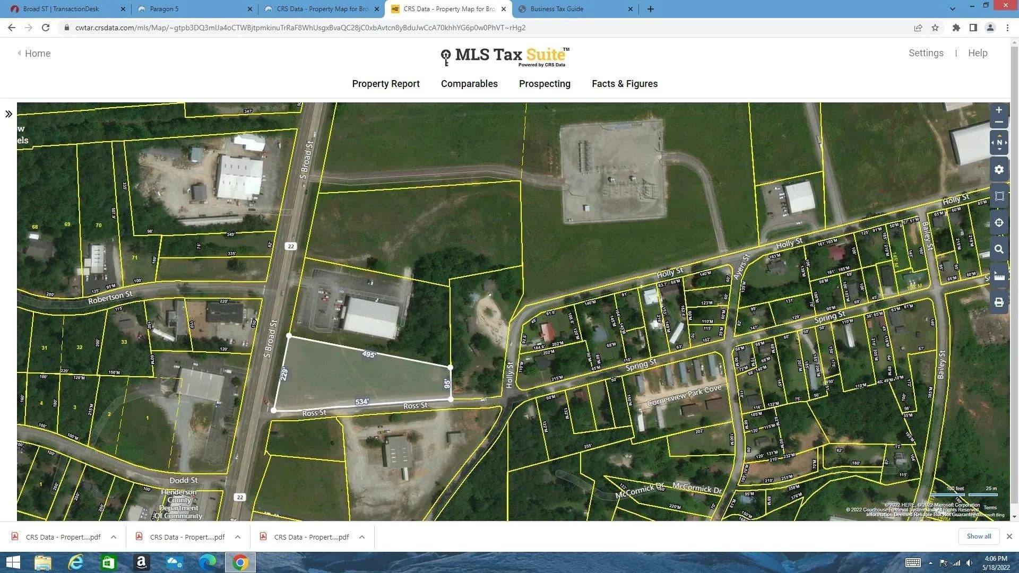Go back to Home link
1019x573 pixels.
pyautogui.click(x=37, y=54)
